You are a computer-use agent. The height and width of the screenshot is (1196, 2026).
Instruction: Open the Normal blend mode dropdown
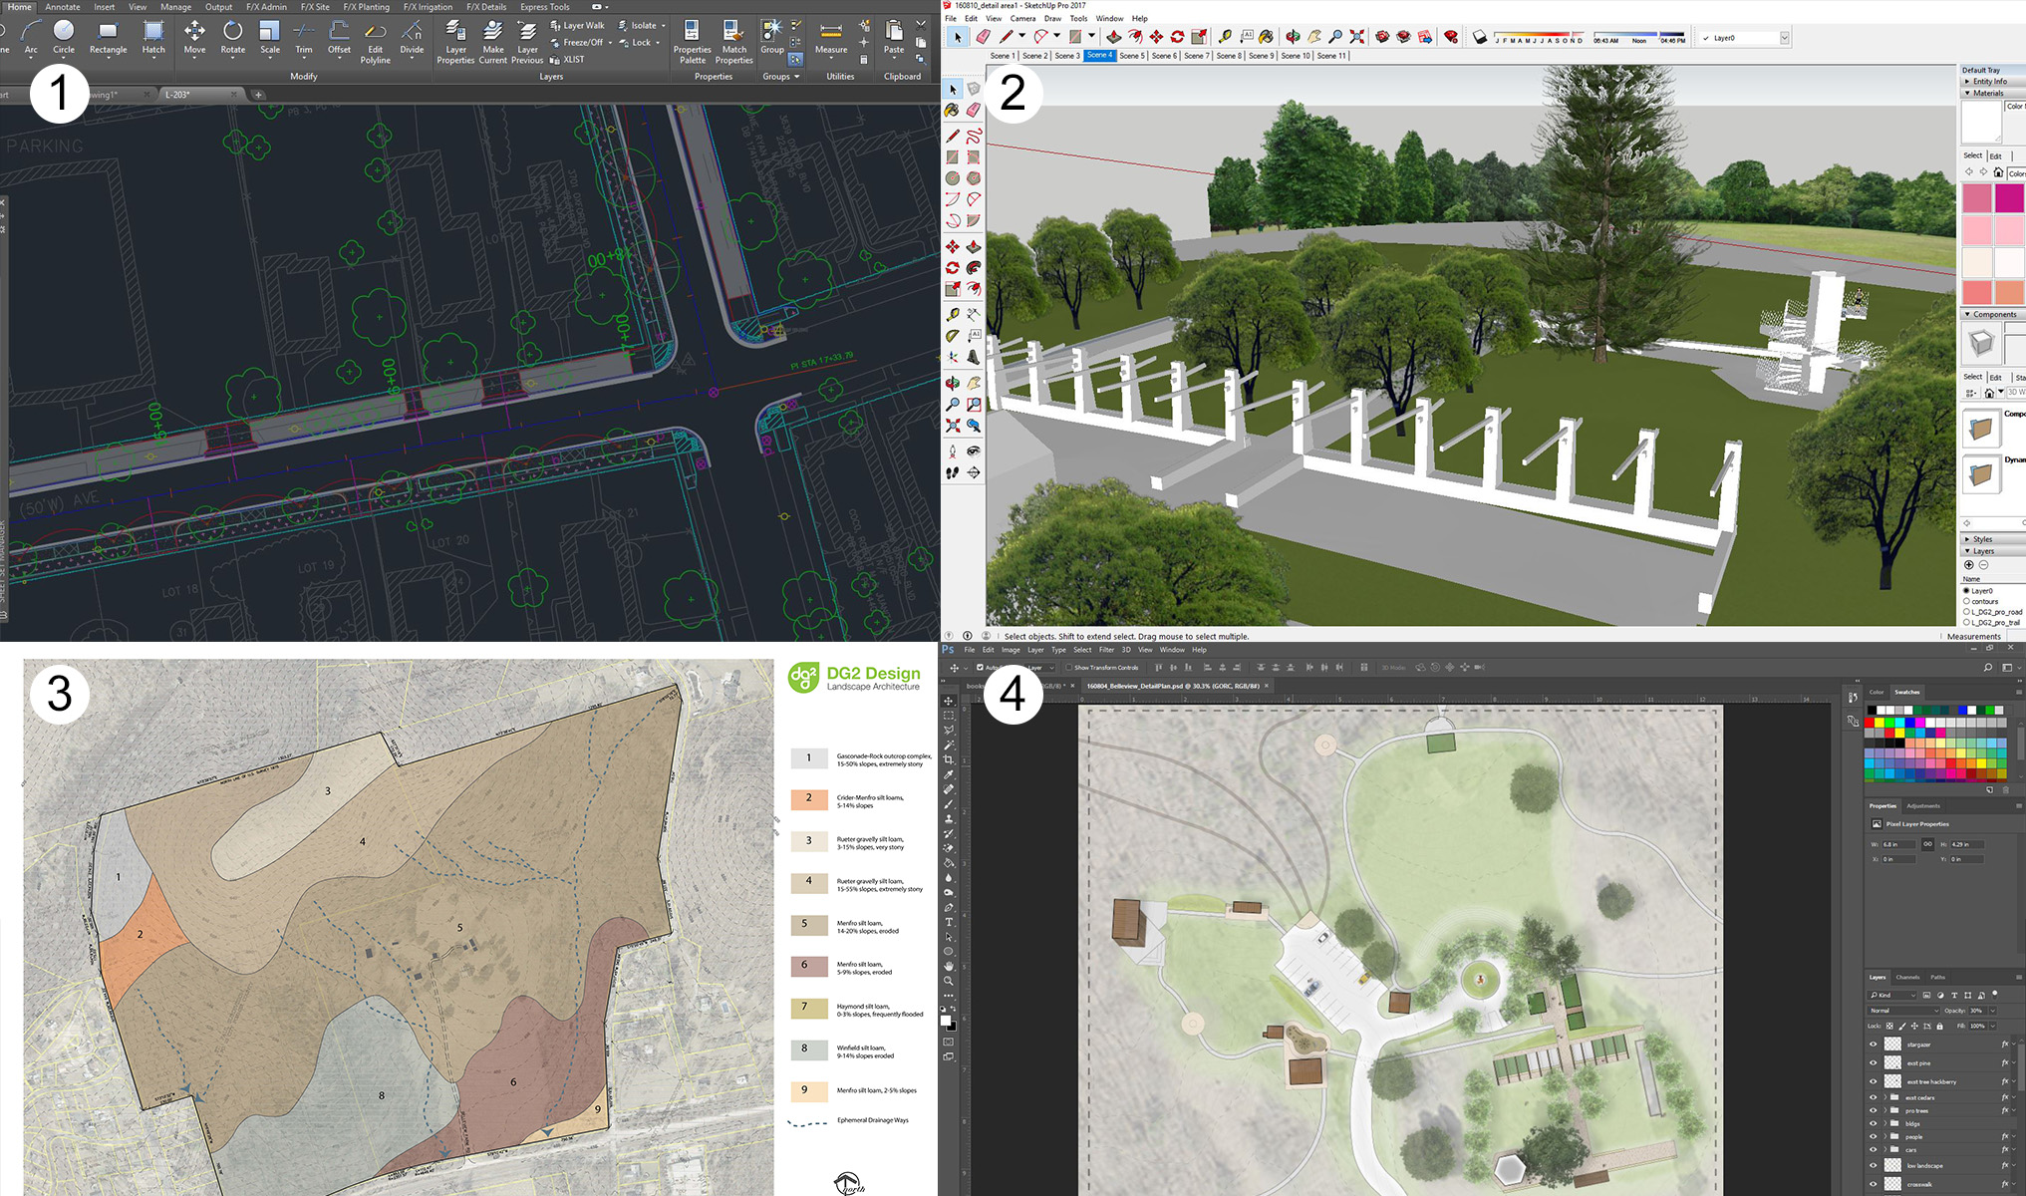1904,1011
